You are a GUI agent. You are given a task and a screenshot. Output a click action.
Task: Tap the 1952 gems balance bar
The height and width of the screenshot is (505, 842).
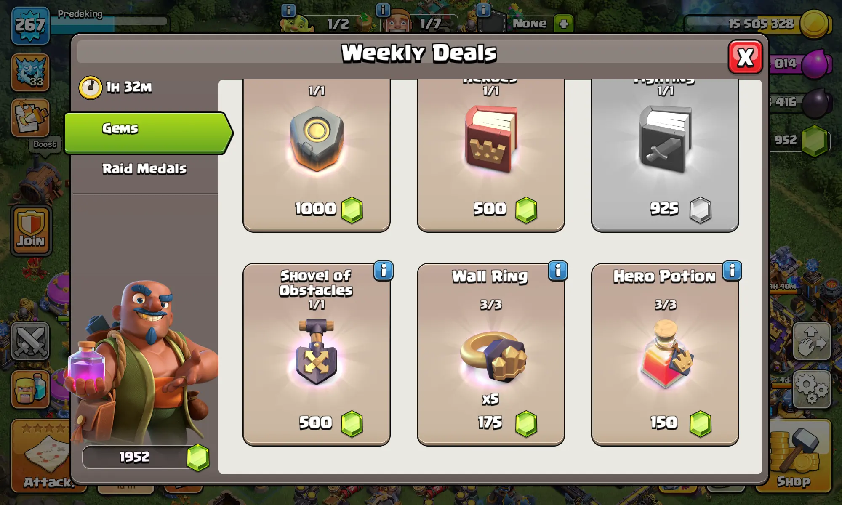click(x=145, y=457)
